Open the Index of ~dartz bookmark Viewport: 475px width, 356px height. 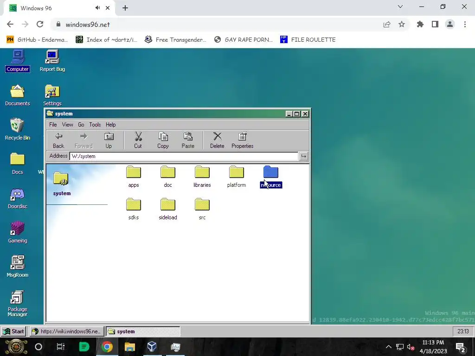coord(107,40)
